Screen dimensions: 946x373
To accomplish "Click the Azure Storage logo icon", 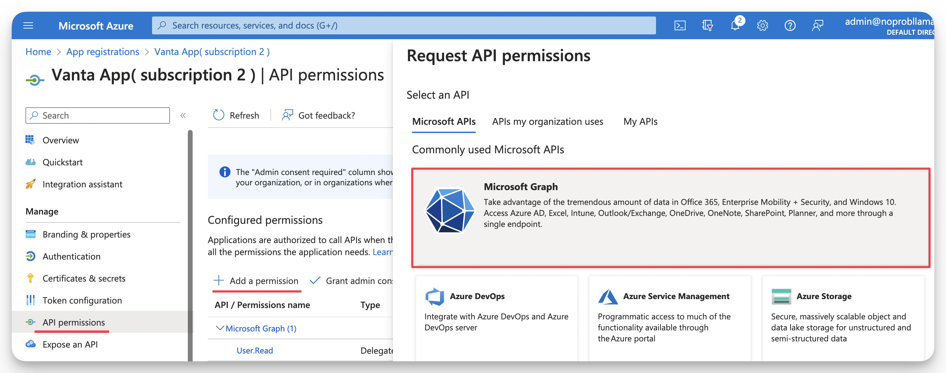I will pyautogui.click(x=781, y=297).
